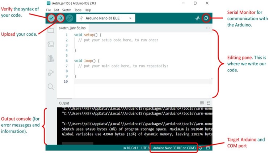Open the Serial Monitor
The image size is (269, 153).
(206, 18)
